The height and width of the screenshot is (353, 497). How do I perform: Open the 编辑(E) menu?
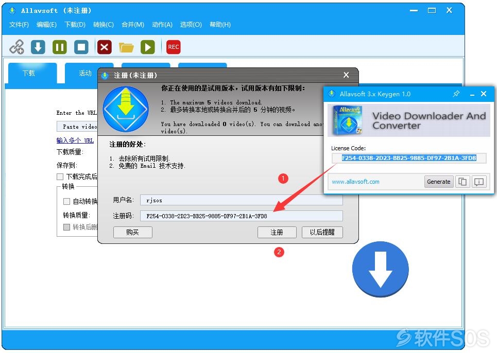(46, 25)
